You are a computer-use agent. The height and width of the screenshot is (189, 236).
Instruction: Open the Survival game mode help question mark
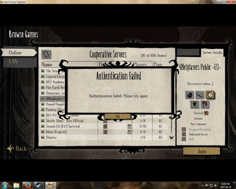pos(206,113)
